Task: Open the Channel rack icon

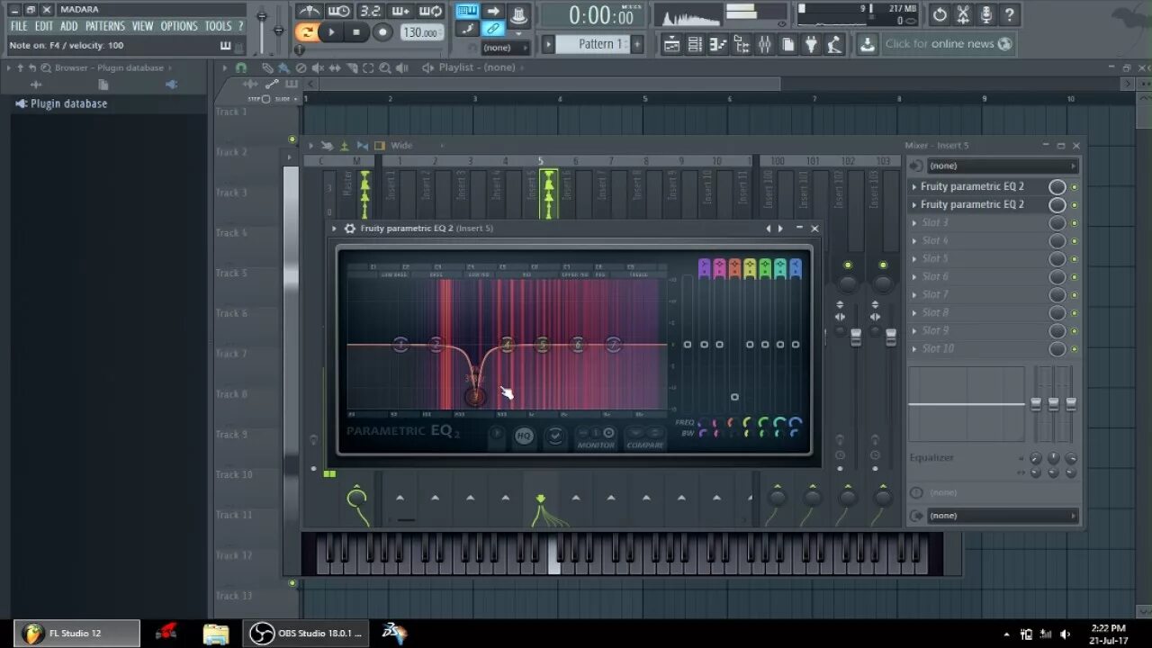Action: [695, 44]
